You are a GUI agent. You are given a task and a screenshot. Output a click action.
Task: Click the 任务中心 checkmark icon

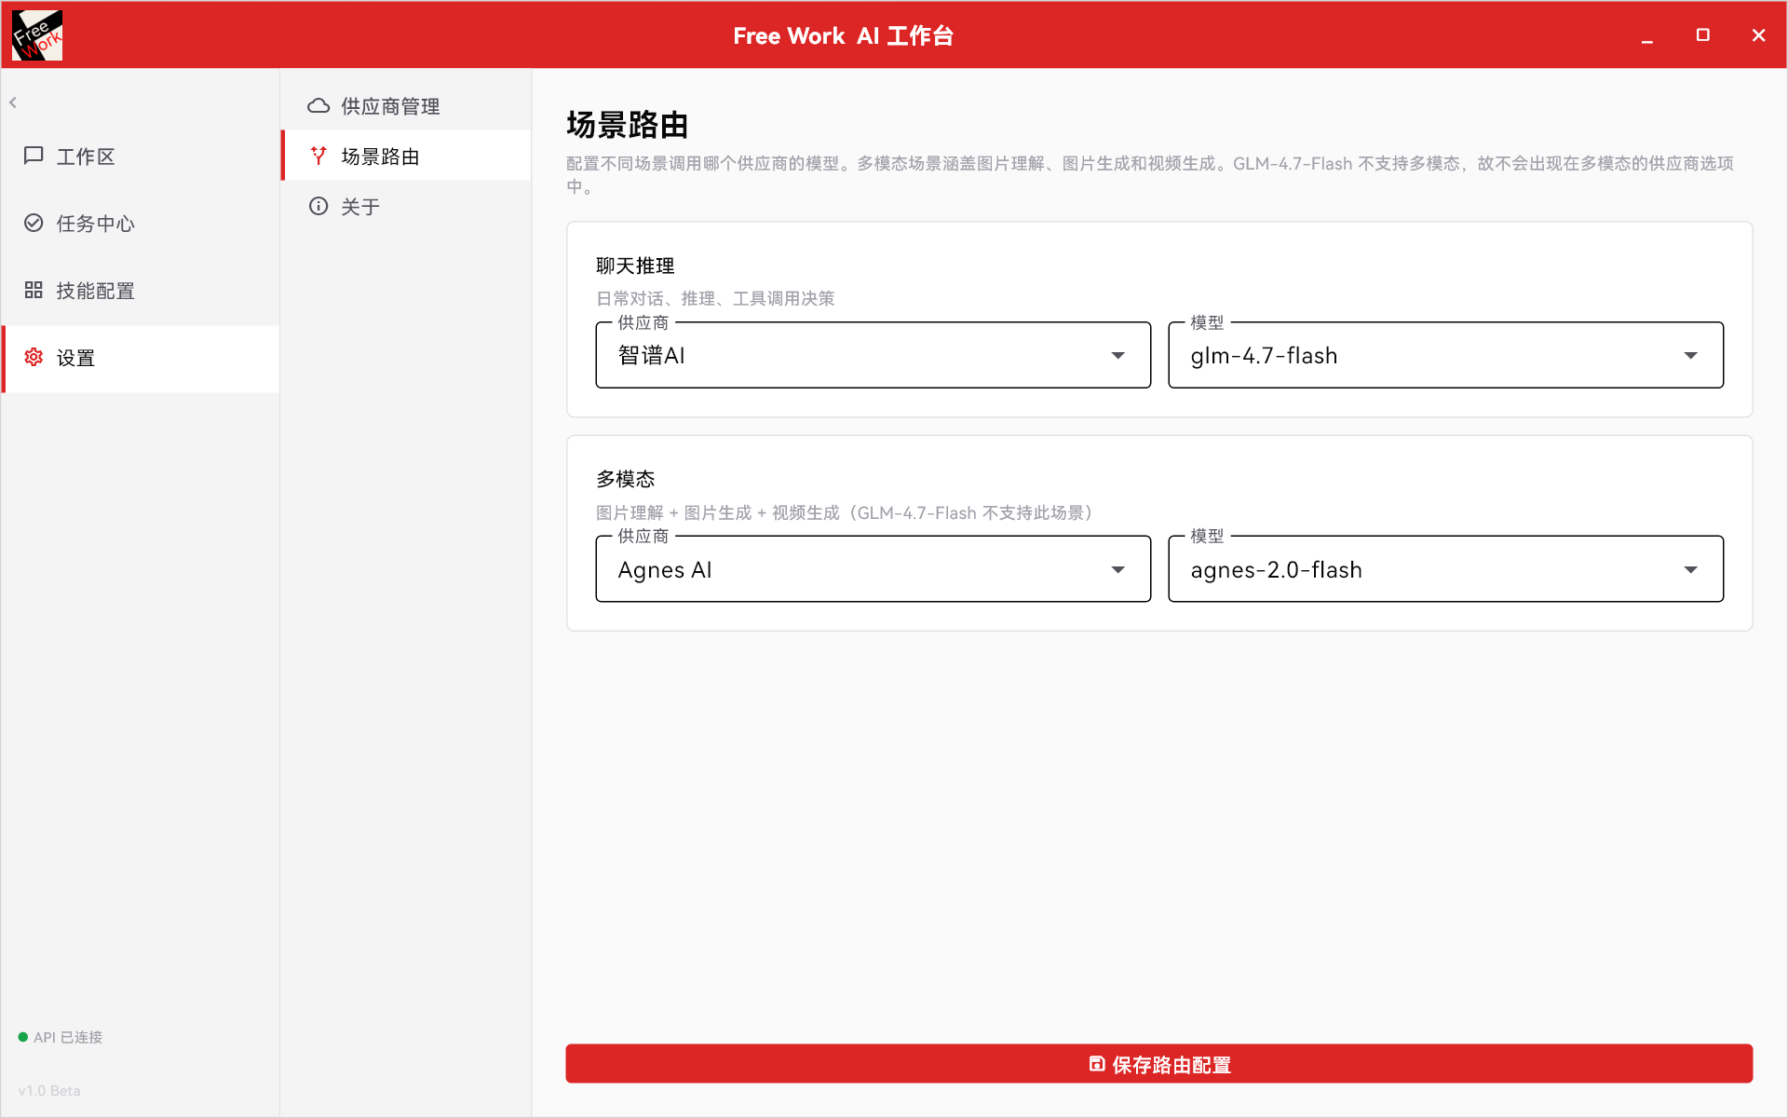(x=34, y=223)
